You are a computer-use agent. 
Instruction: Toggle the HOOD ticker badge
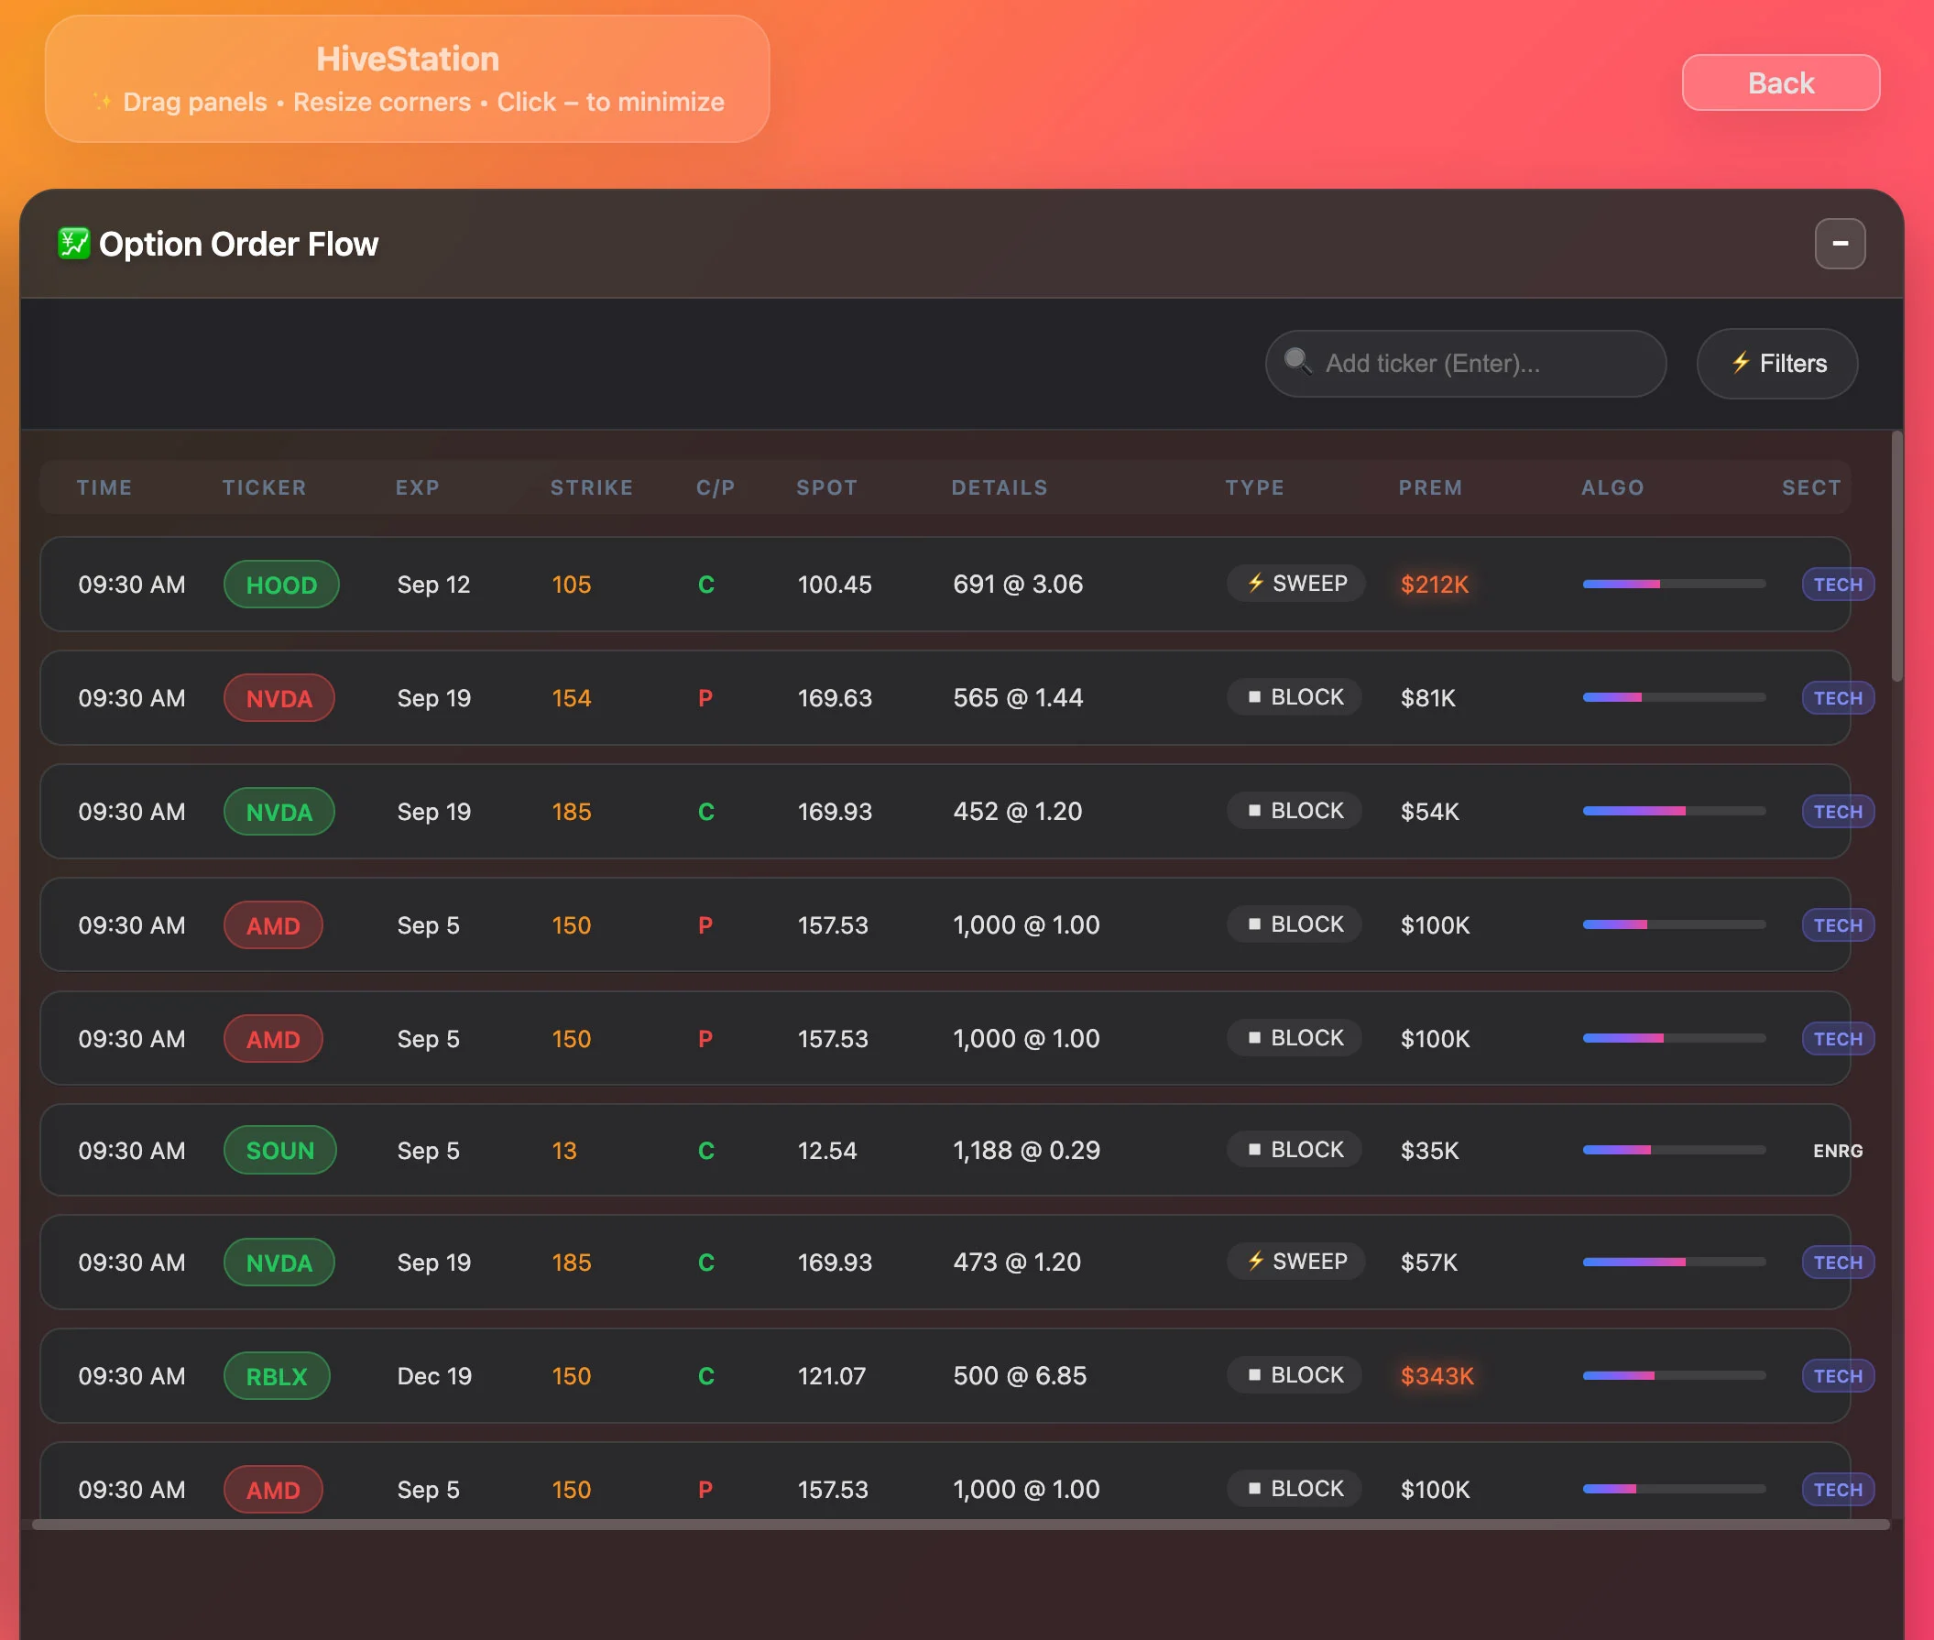pos(281,584)
